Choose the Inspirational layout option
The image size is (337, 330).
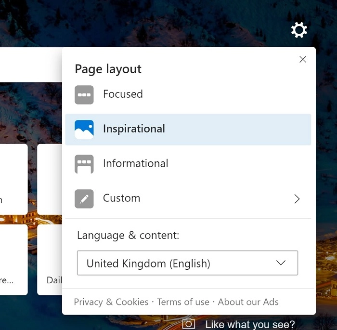(134, 129)
